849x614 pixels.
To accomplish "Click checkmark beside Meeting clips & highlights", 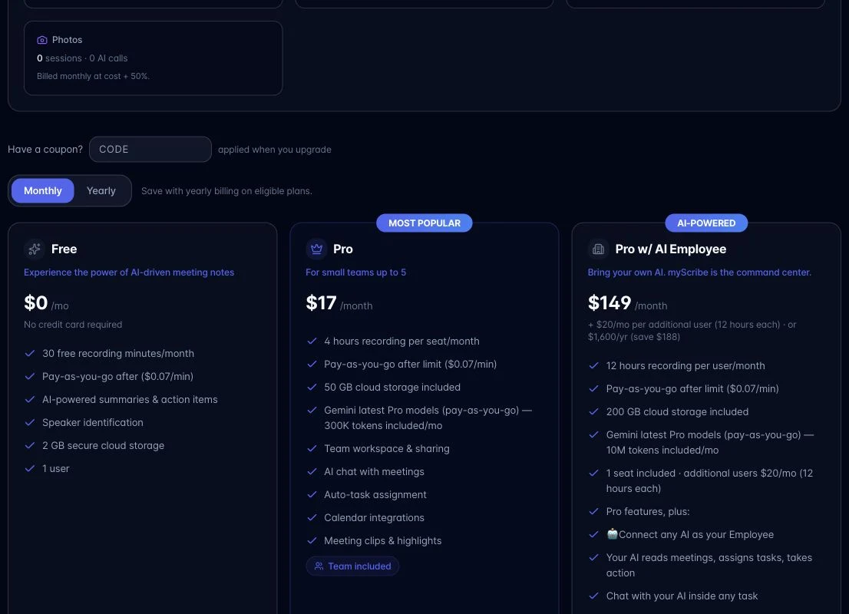I will (312, 540).
